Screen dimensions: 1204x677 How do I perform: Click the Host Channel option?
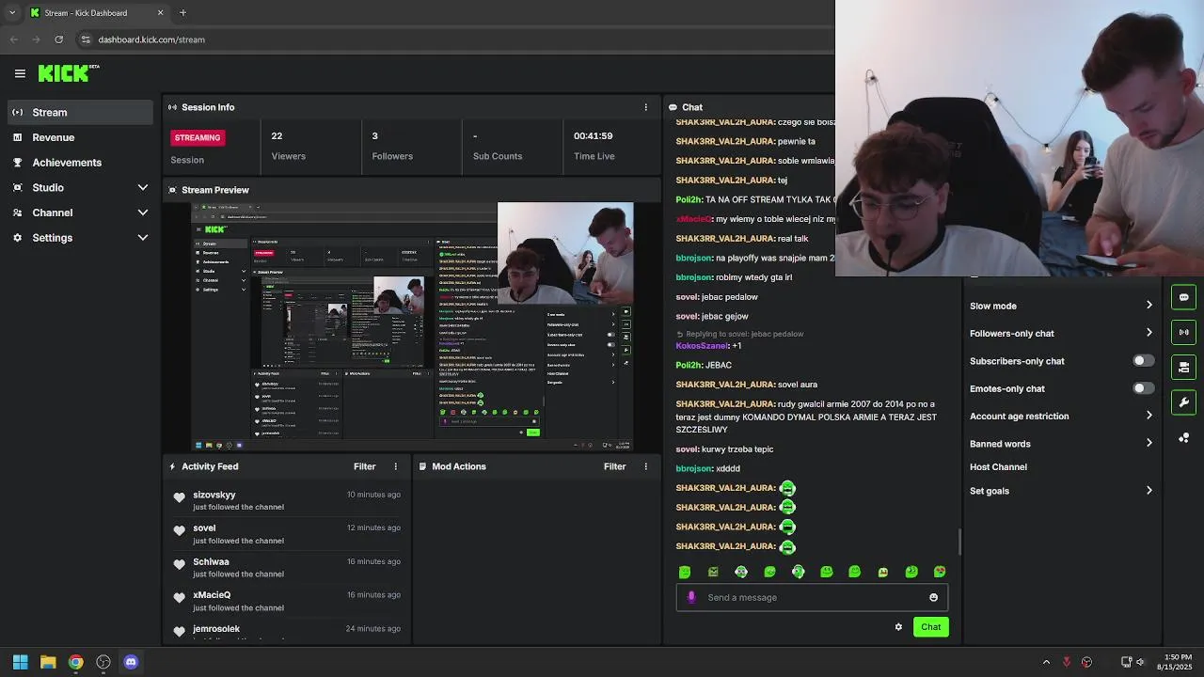[x=998, y=467]
